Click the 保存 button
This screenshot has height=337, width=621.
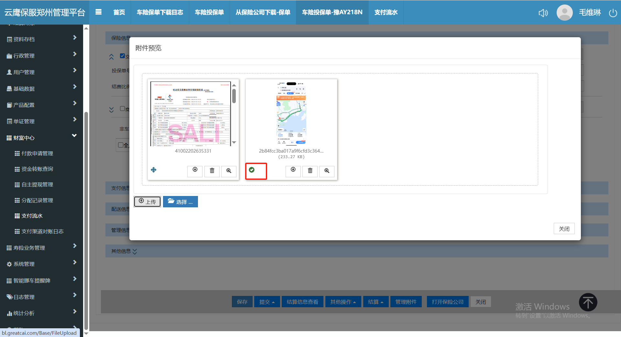(x=242, y=302)
